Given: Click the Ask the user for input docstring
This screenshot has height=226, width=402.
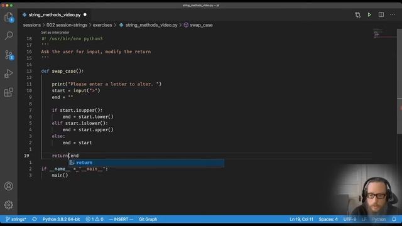Looking at the screenshot, I should pyautogui.click(x=96, y=51).
